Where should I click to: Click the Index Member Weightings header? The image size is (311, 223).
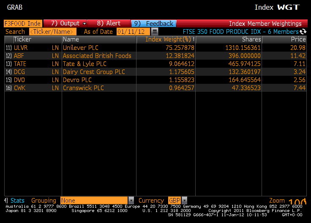click(x=265, y=24)
